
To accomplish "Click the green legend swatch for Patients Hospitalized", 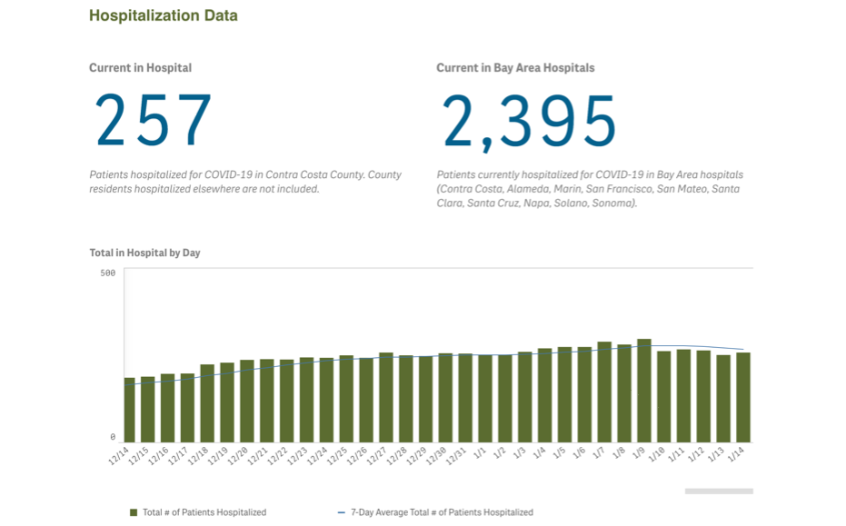I will click(x=134, y=512).
